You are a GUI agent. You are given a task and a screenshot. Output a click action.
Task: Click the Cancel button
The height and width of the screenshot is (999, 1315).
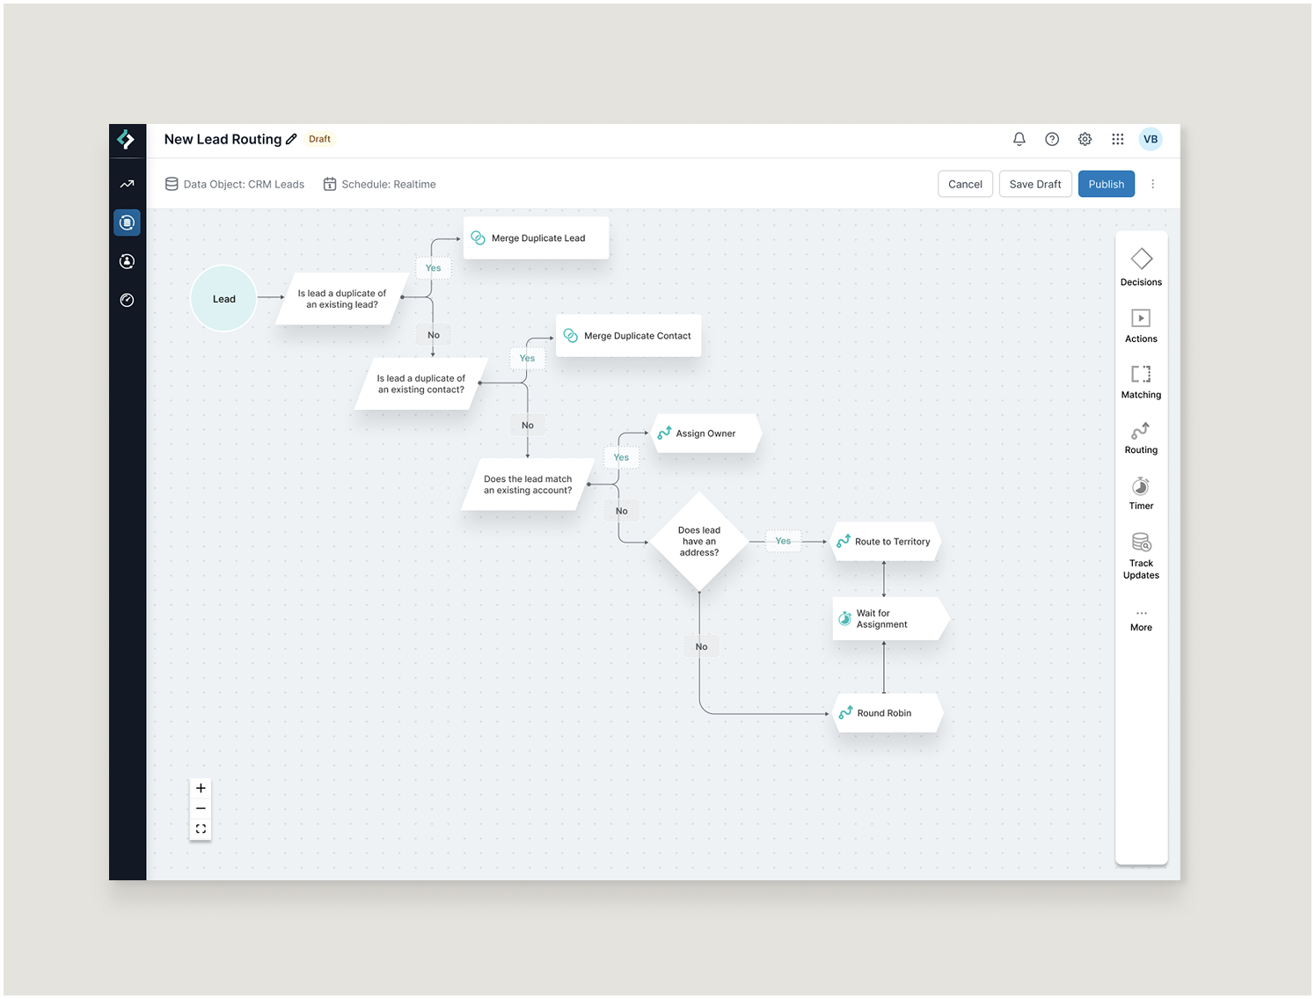[x=965, y=184]
